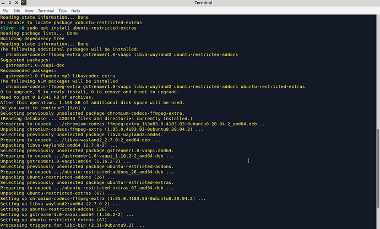Click the Terminal window title text
This screenshot has height=229, width=380.
[x=203, y=3]
